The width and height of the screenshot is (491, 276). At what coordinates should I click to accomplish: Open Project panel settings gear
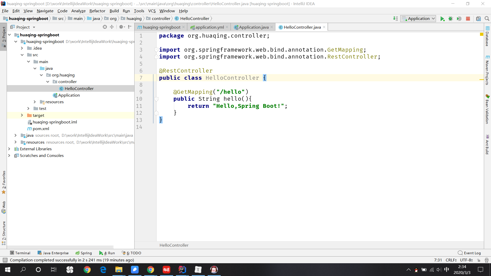click(x=121, y=27)
